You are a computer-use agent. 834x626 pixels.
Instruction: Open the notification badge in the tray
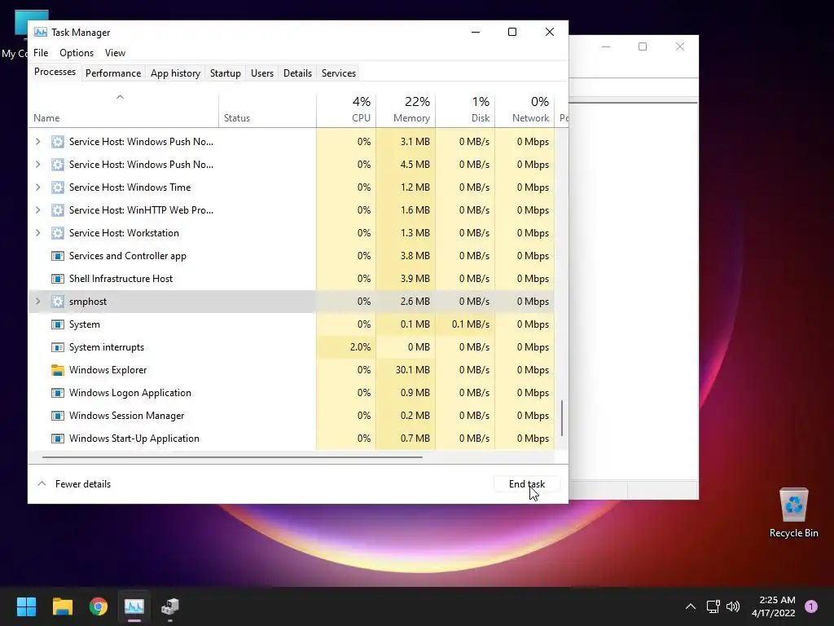pyautogui.click(x=811, y=606)
